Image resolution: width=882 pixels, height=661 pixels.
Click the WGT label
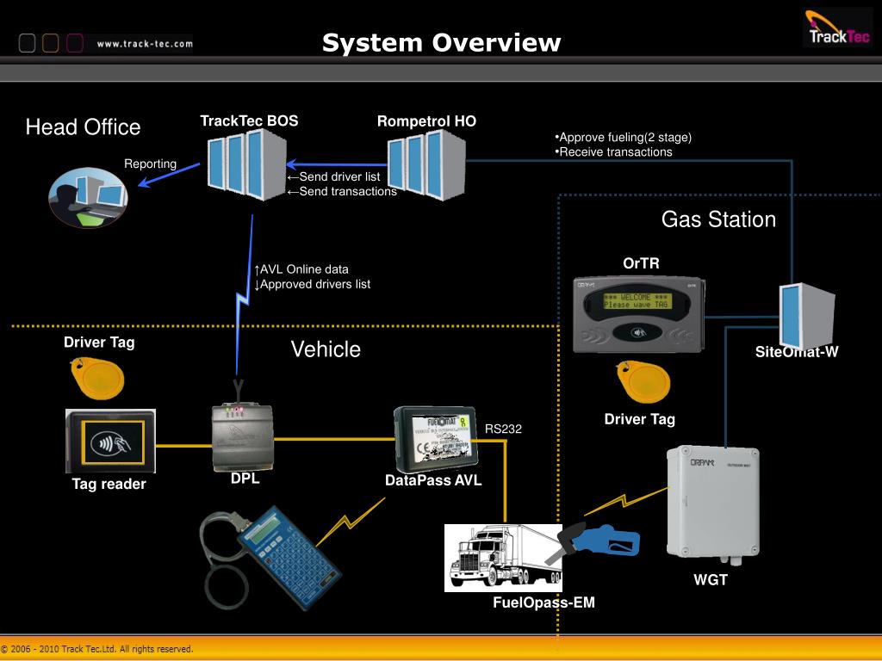coord(711,579)
